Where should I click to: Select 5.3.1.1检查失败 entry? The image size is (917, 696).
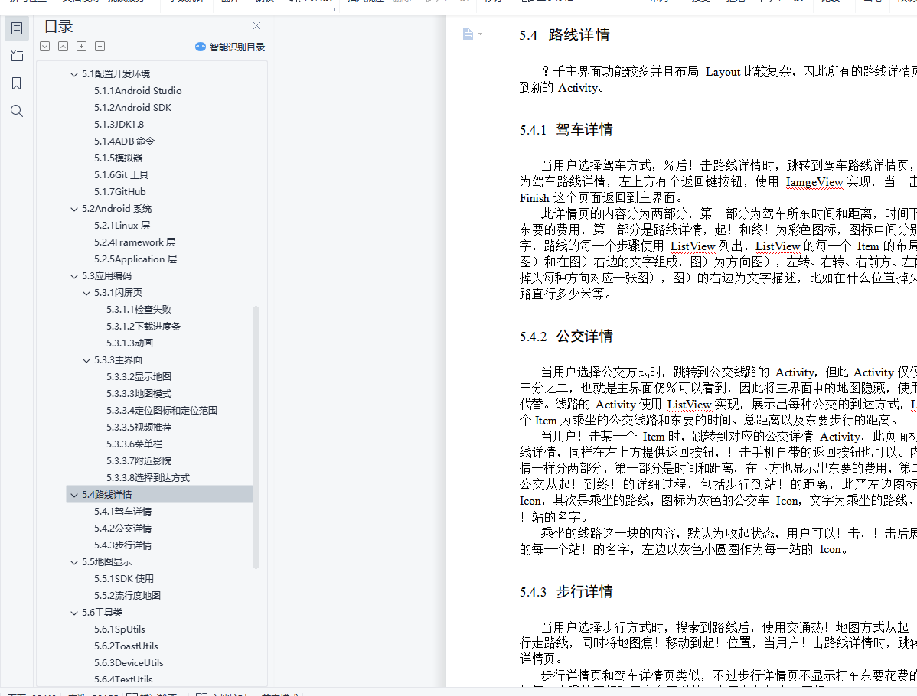[139, 310]
